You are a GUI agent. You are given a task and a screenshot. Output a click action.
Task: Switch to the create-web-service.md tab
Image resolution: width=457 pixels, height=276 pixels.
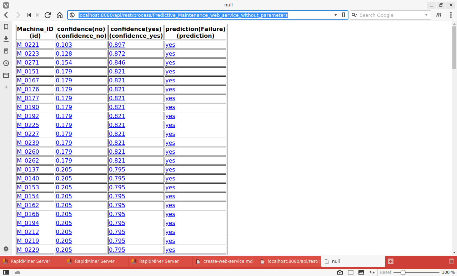pyautogui.click(x=224, y=261)
